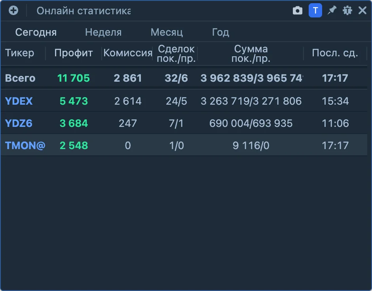Click YDZ6 sum 690 004/693 935
Image resolution: width=372 pixels, height=291 pixels.
tap(251, 123)
